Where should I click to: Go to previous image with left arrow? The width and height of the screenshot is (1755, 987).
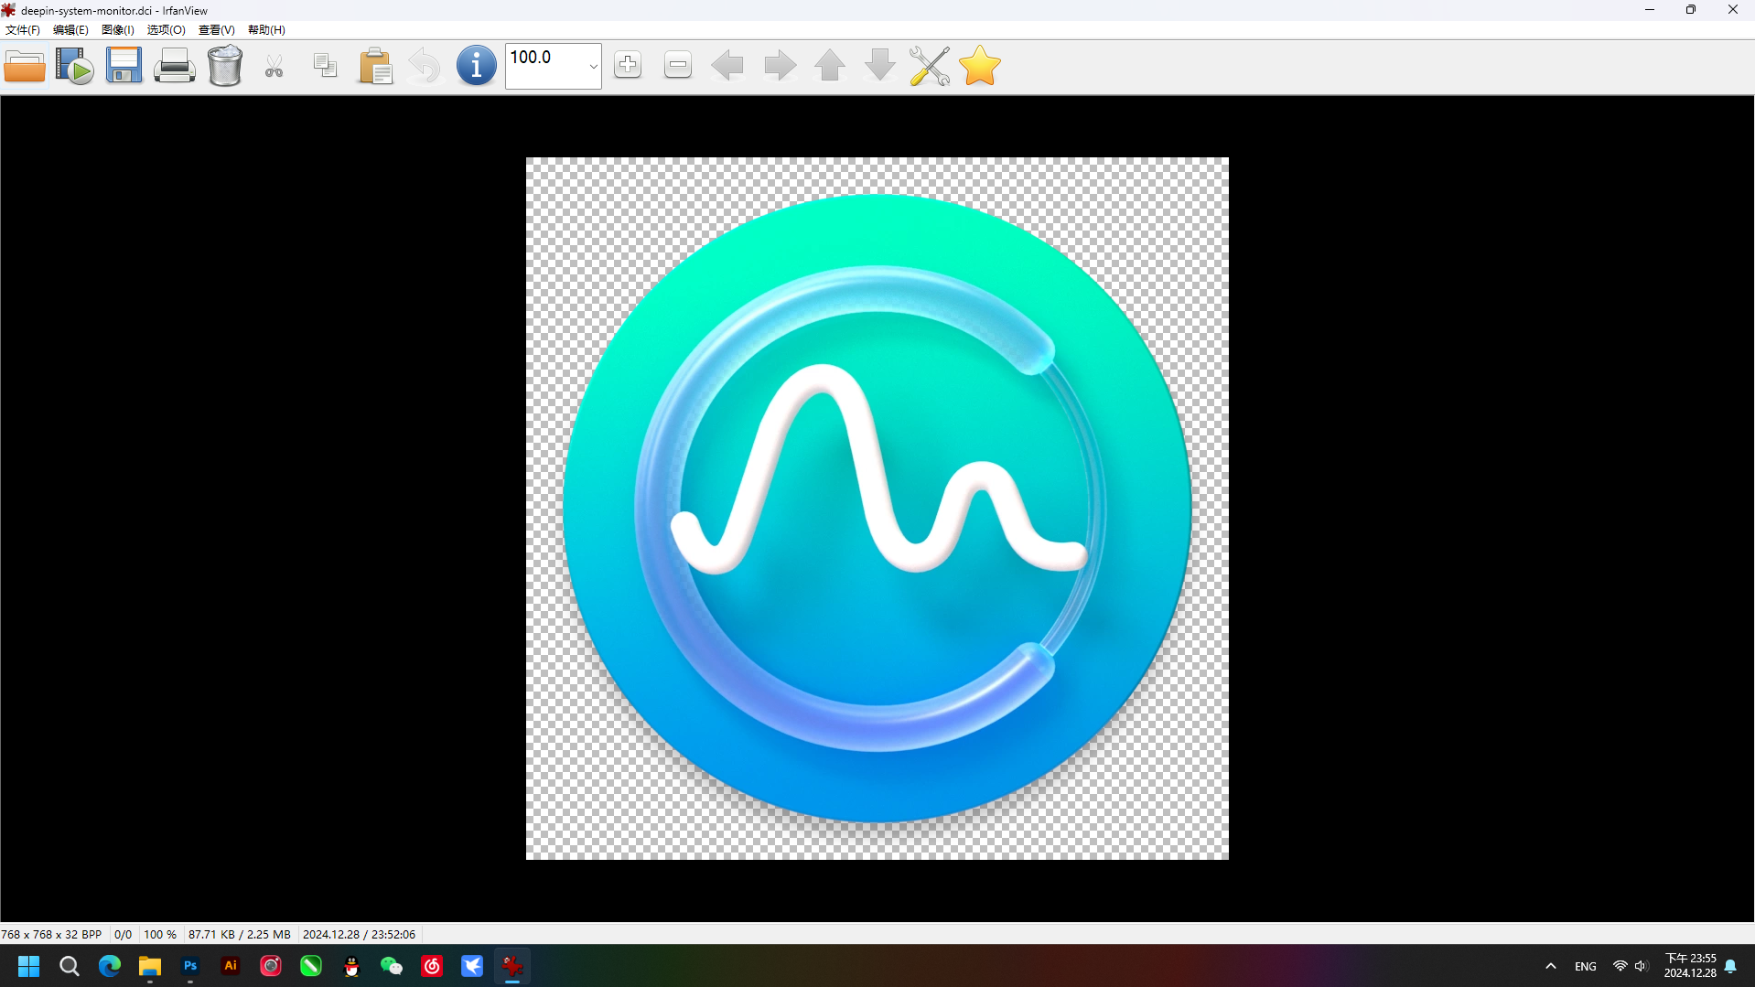click(x=727, y=66)
